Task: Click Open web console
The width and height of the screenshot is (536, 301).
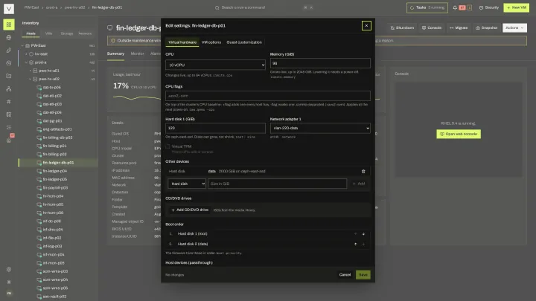Action: click(x=459, y=134)
